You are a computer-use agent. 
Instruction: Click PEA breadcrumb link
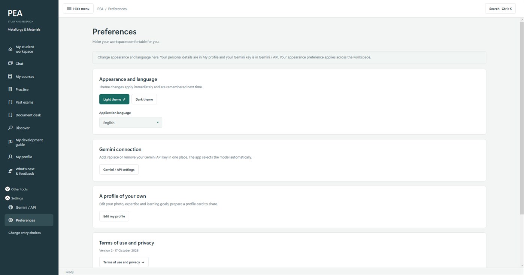[x=100, y=9]
